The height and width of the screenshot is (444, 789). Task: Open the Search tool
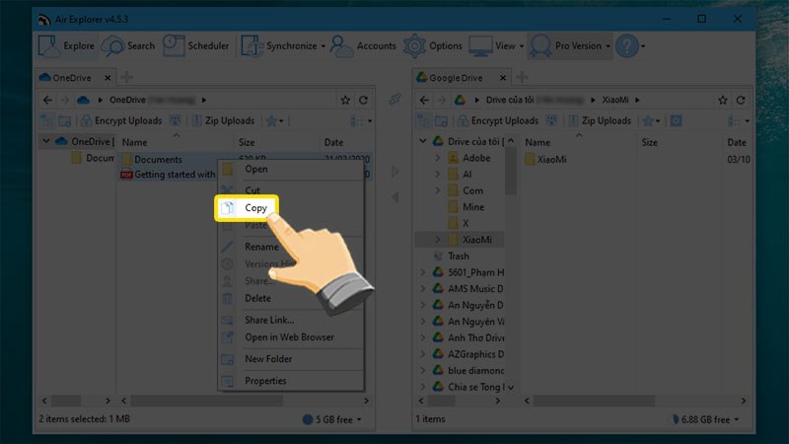pyautogui.click(x=128, y=45)
